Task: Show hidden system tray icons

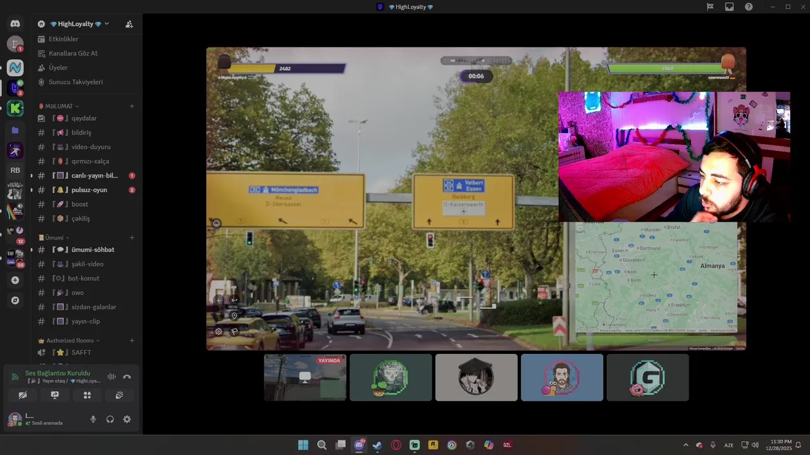Action: pos(685,445)
